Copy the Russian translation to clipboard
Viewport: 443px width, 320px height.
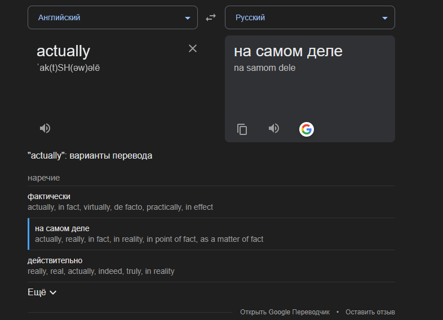pos(242,129)
